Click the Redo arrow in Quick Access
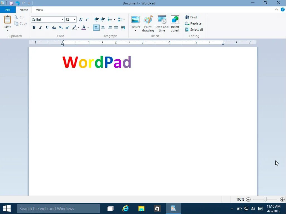286x214 pixels. click(x=23, y=3)
